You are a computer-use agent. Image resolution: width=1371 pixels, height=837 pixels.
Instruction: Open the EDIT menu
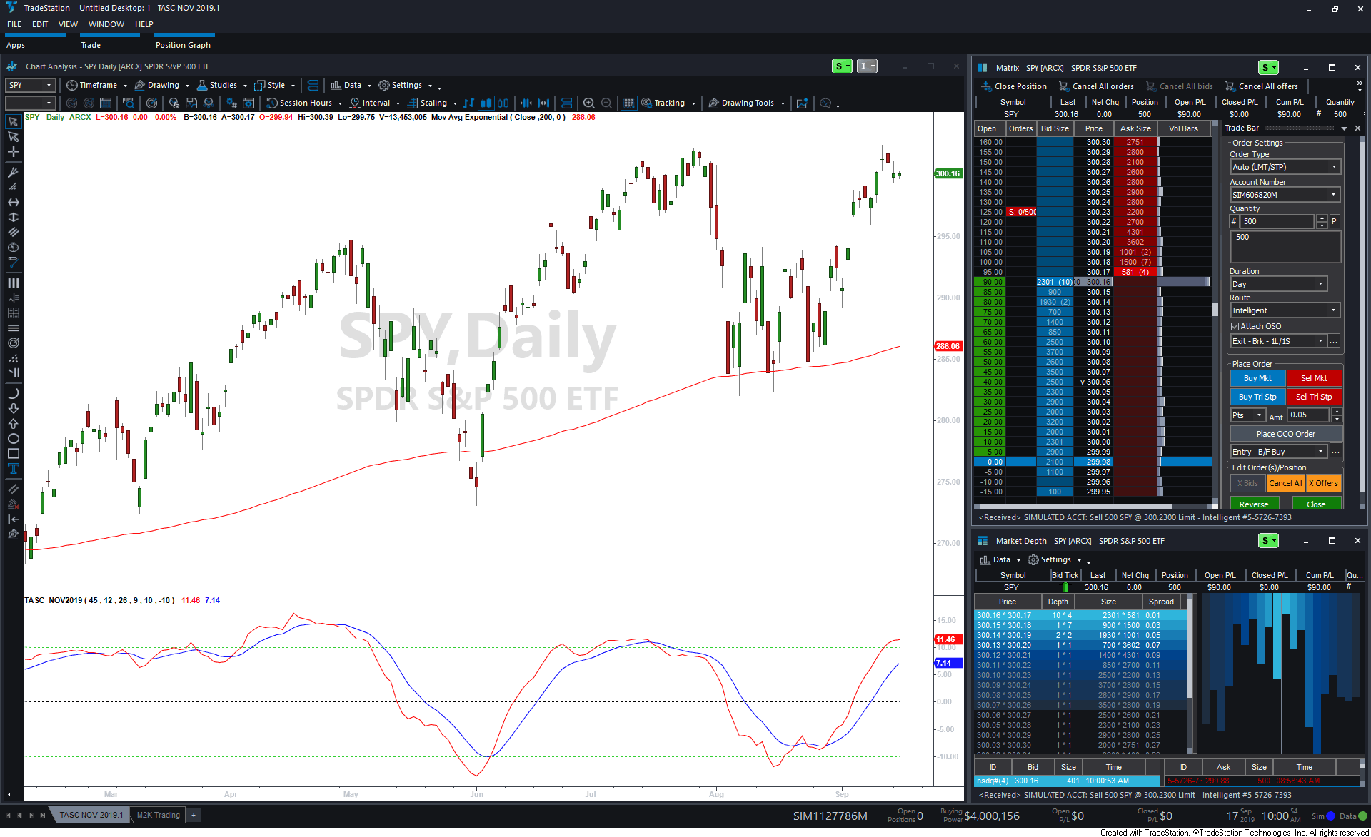[40, 24]
